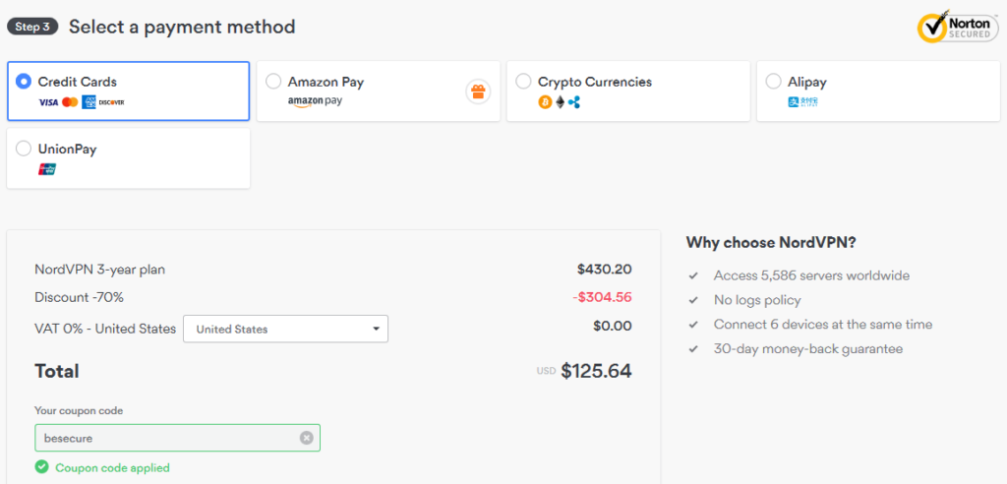Image resolution: width=1007 pixels, height=484 pixels.
Task: Click the $430.20 price
Action: [x=605, y=270]
